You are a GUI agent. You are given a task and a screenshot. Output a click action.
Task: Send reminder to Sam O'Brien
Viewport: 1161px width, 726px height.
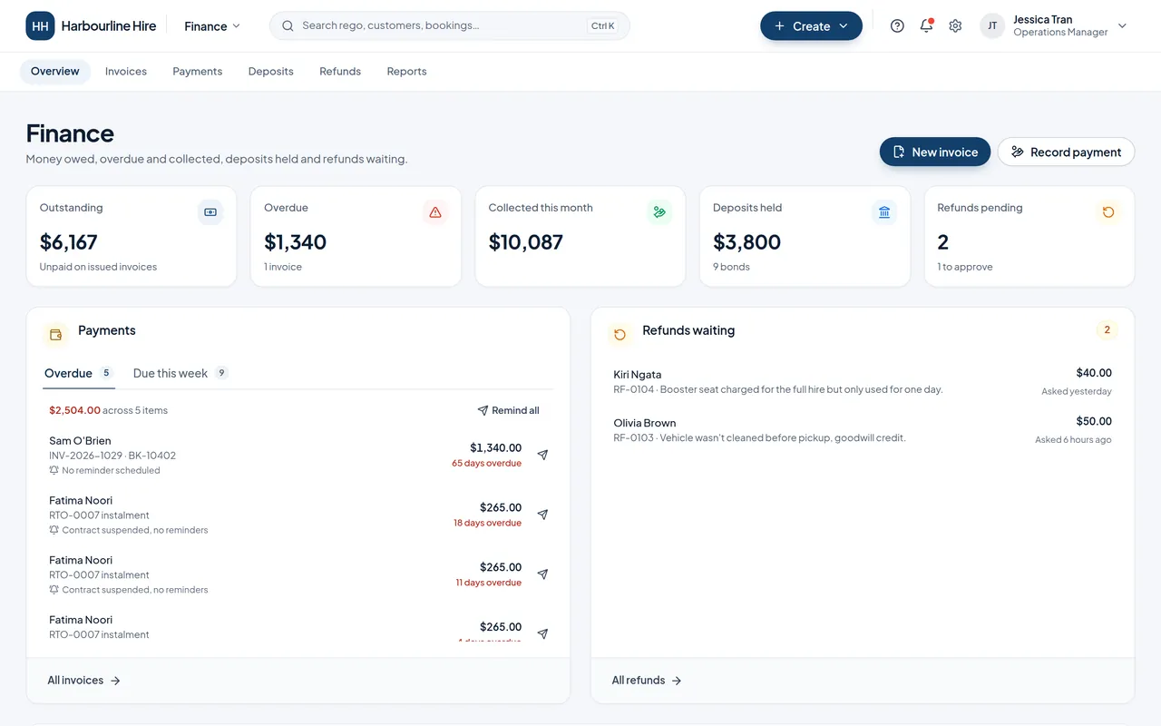pos(542,455)
